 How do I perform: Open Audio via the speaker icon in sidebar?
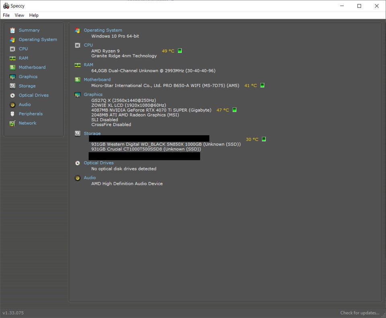(x=12, y=105)
